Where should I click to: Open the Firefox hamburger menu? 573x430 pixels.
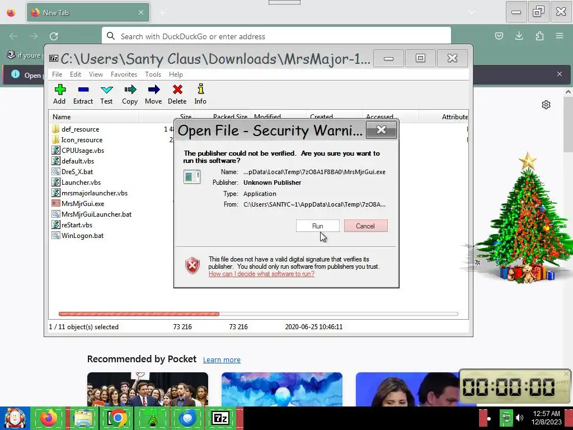click(x=560, y=36)
